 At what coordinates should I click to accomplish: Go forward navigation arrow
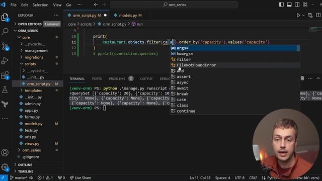[104, 5]
